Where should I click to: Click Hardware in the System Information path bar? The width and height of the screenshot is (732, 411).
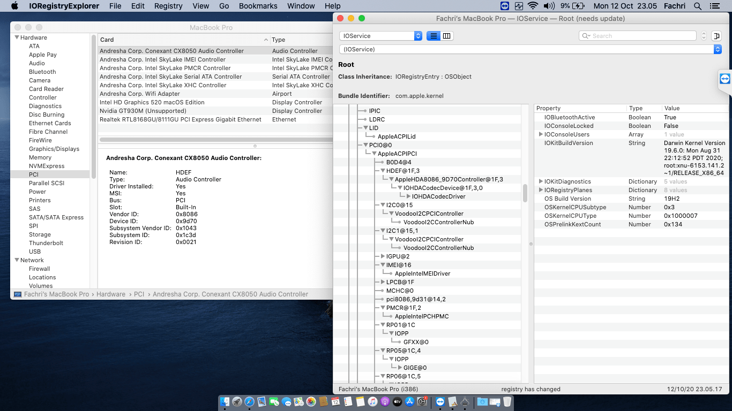pos(111,294)
